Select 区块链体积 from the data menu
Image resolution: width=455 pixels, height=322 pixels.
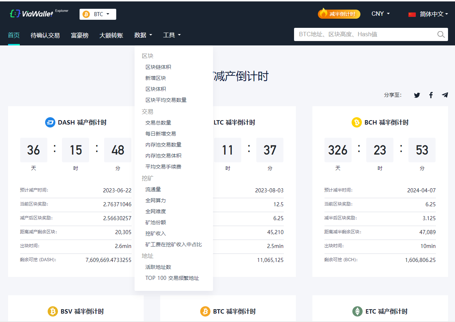point(158,67)
